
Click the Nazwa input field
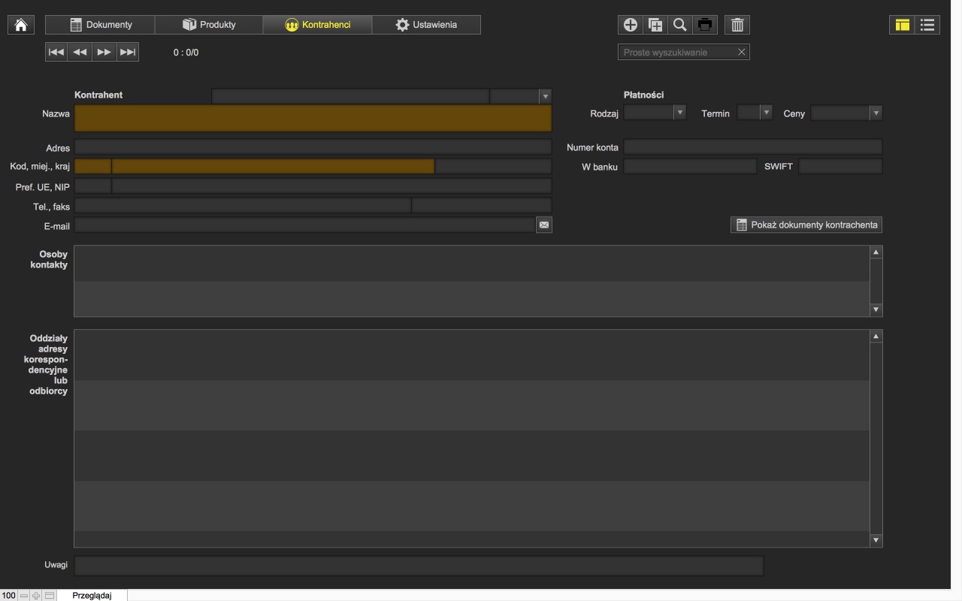[313, 119]
